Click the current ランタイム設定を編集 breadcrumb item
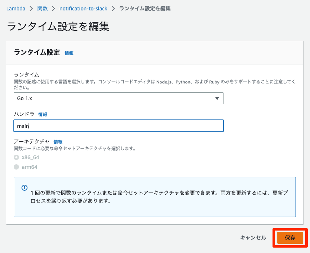The height and width of the screenshot is (253, 310). pos(145,8)
